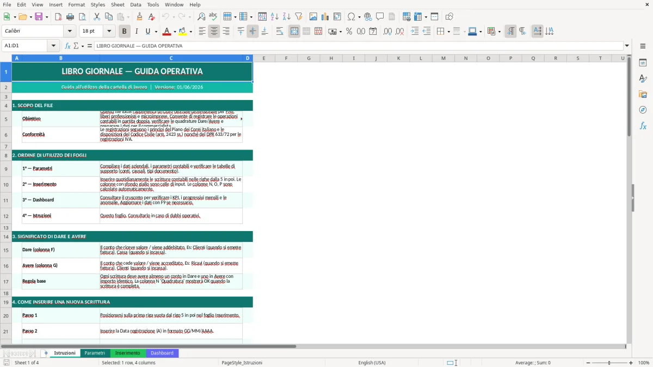The width and height of the screenshot is (653, 367).
Task: Open the Font Name dropdown arrow
Action: coord(70,32)
